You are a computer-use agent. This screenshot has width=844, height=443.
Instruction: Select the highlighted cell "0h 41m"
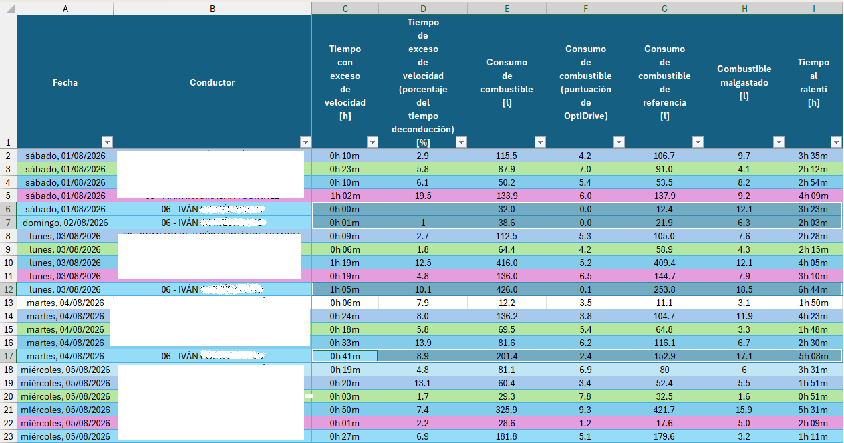tap(345, 356)
